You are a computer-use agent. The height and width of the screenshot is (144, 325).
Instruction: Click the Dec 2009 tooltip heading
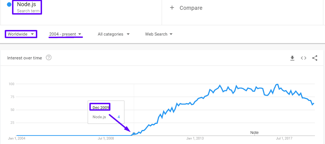(101, 108)
